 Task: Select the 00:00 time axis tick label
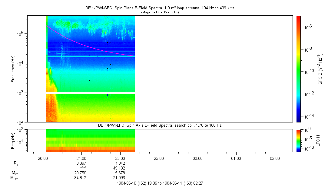click(x=197, y=158)
